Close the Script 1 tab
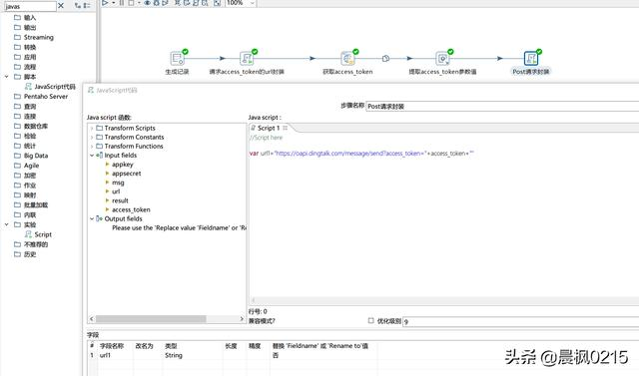The image size is (639, 376). click(285, 128)
